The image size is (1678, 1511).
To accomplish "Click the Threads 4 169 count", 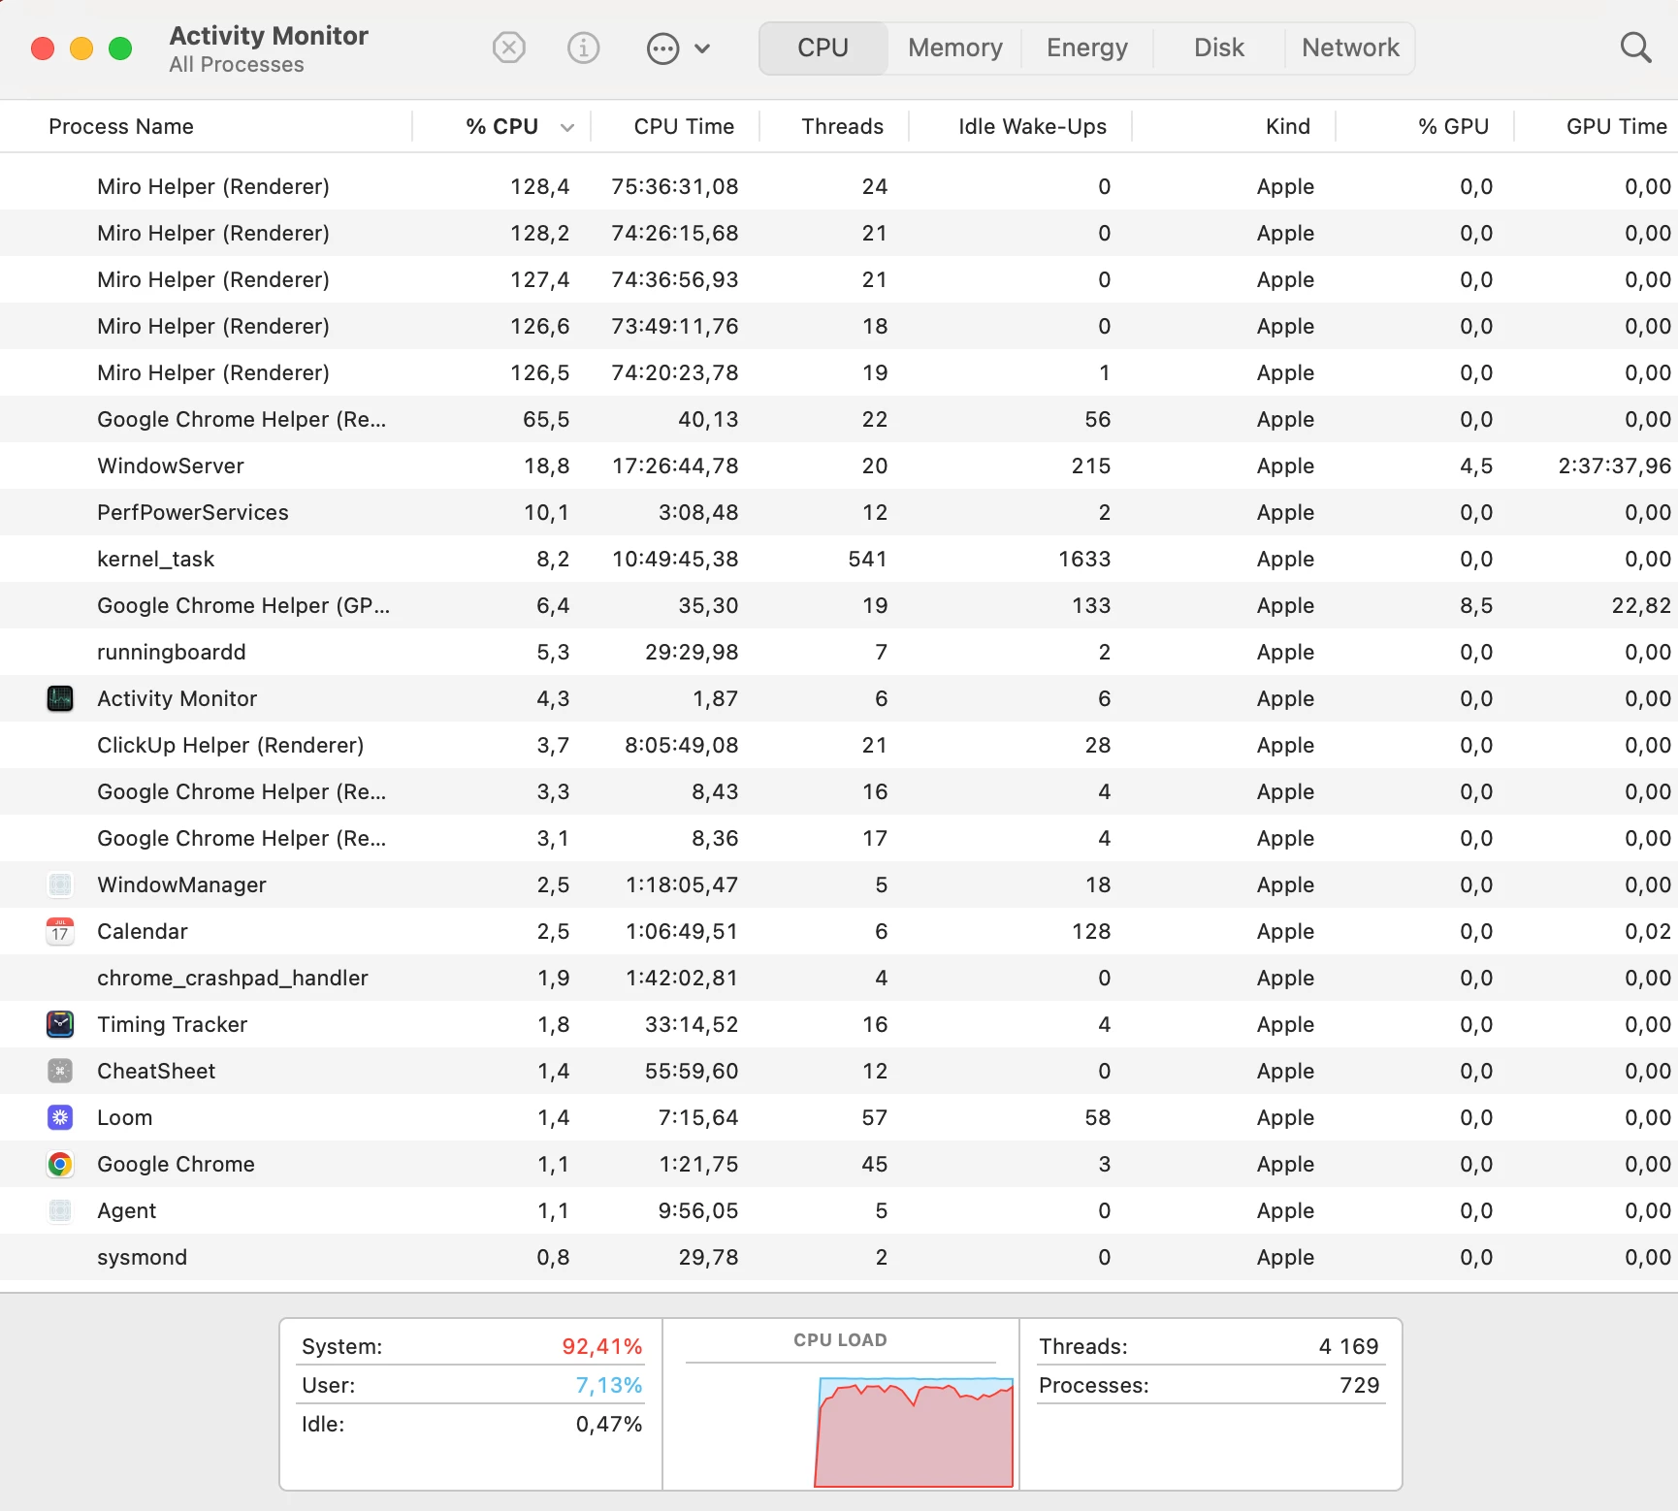I will pyautogui.click(x=1348, y=1346).
